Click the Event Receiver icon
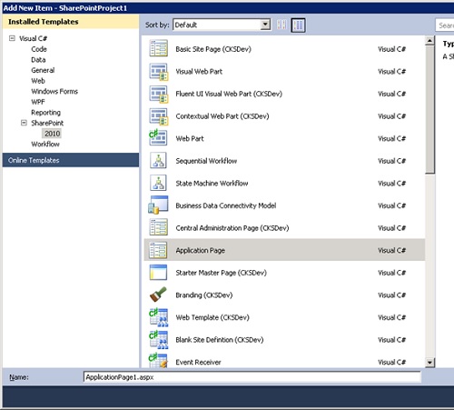 coord(158,361)
